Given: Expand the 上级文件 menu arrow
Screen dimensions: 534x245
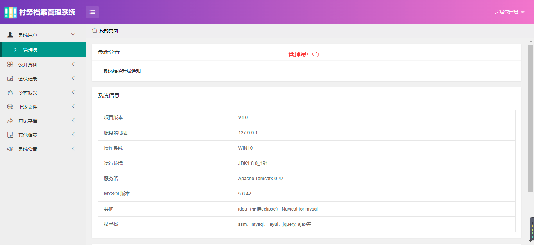Looking at the screenshot, I should coord(73,106).
